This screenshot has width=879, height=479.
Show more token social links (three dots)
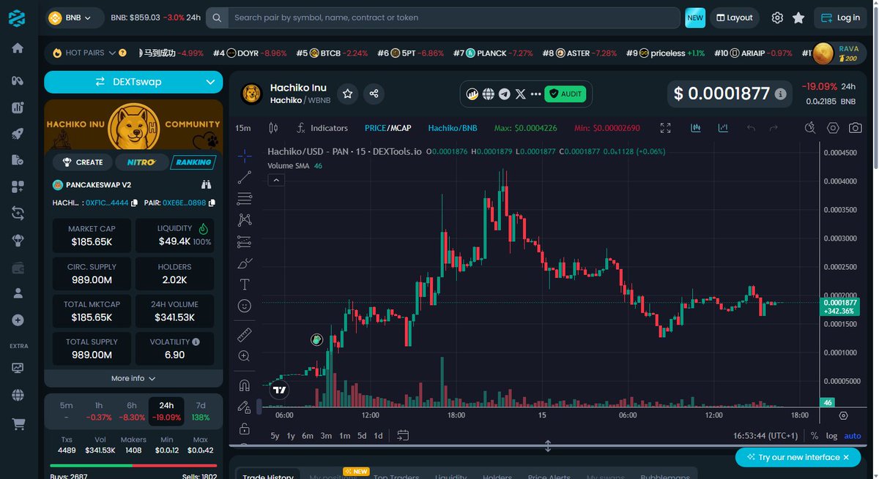click(535, 94)
